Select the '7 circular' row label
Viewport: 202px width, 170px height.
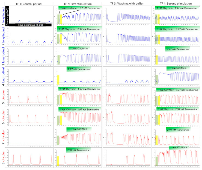tap(3, 137)
